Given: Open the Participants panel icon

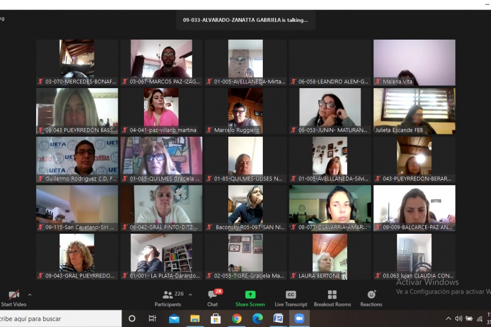Looking at the screenshot, I should coord(168,295).
